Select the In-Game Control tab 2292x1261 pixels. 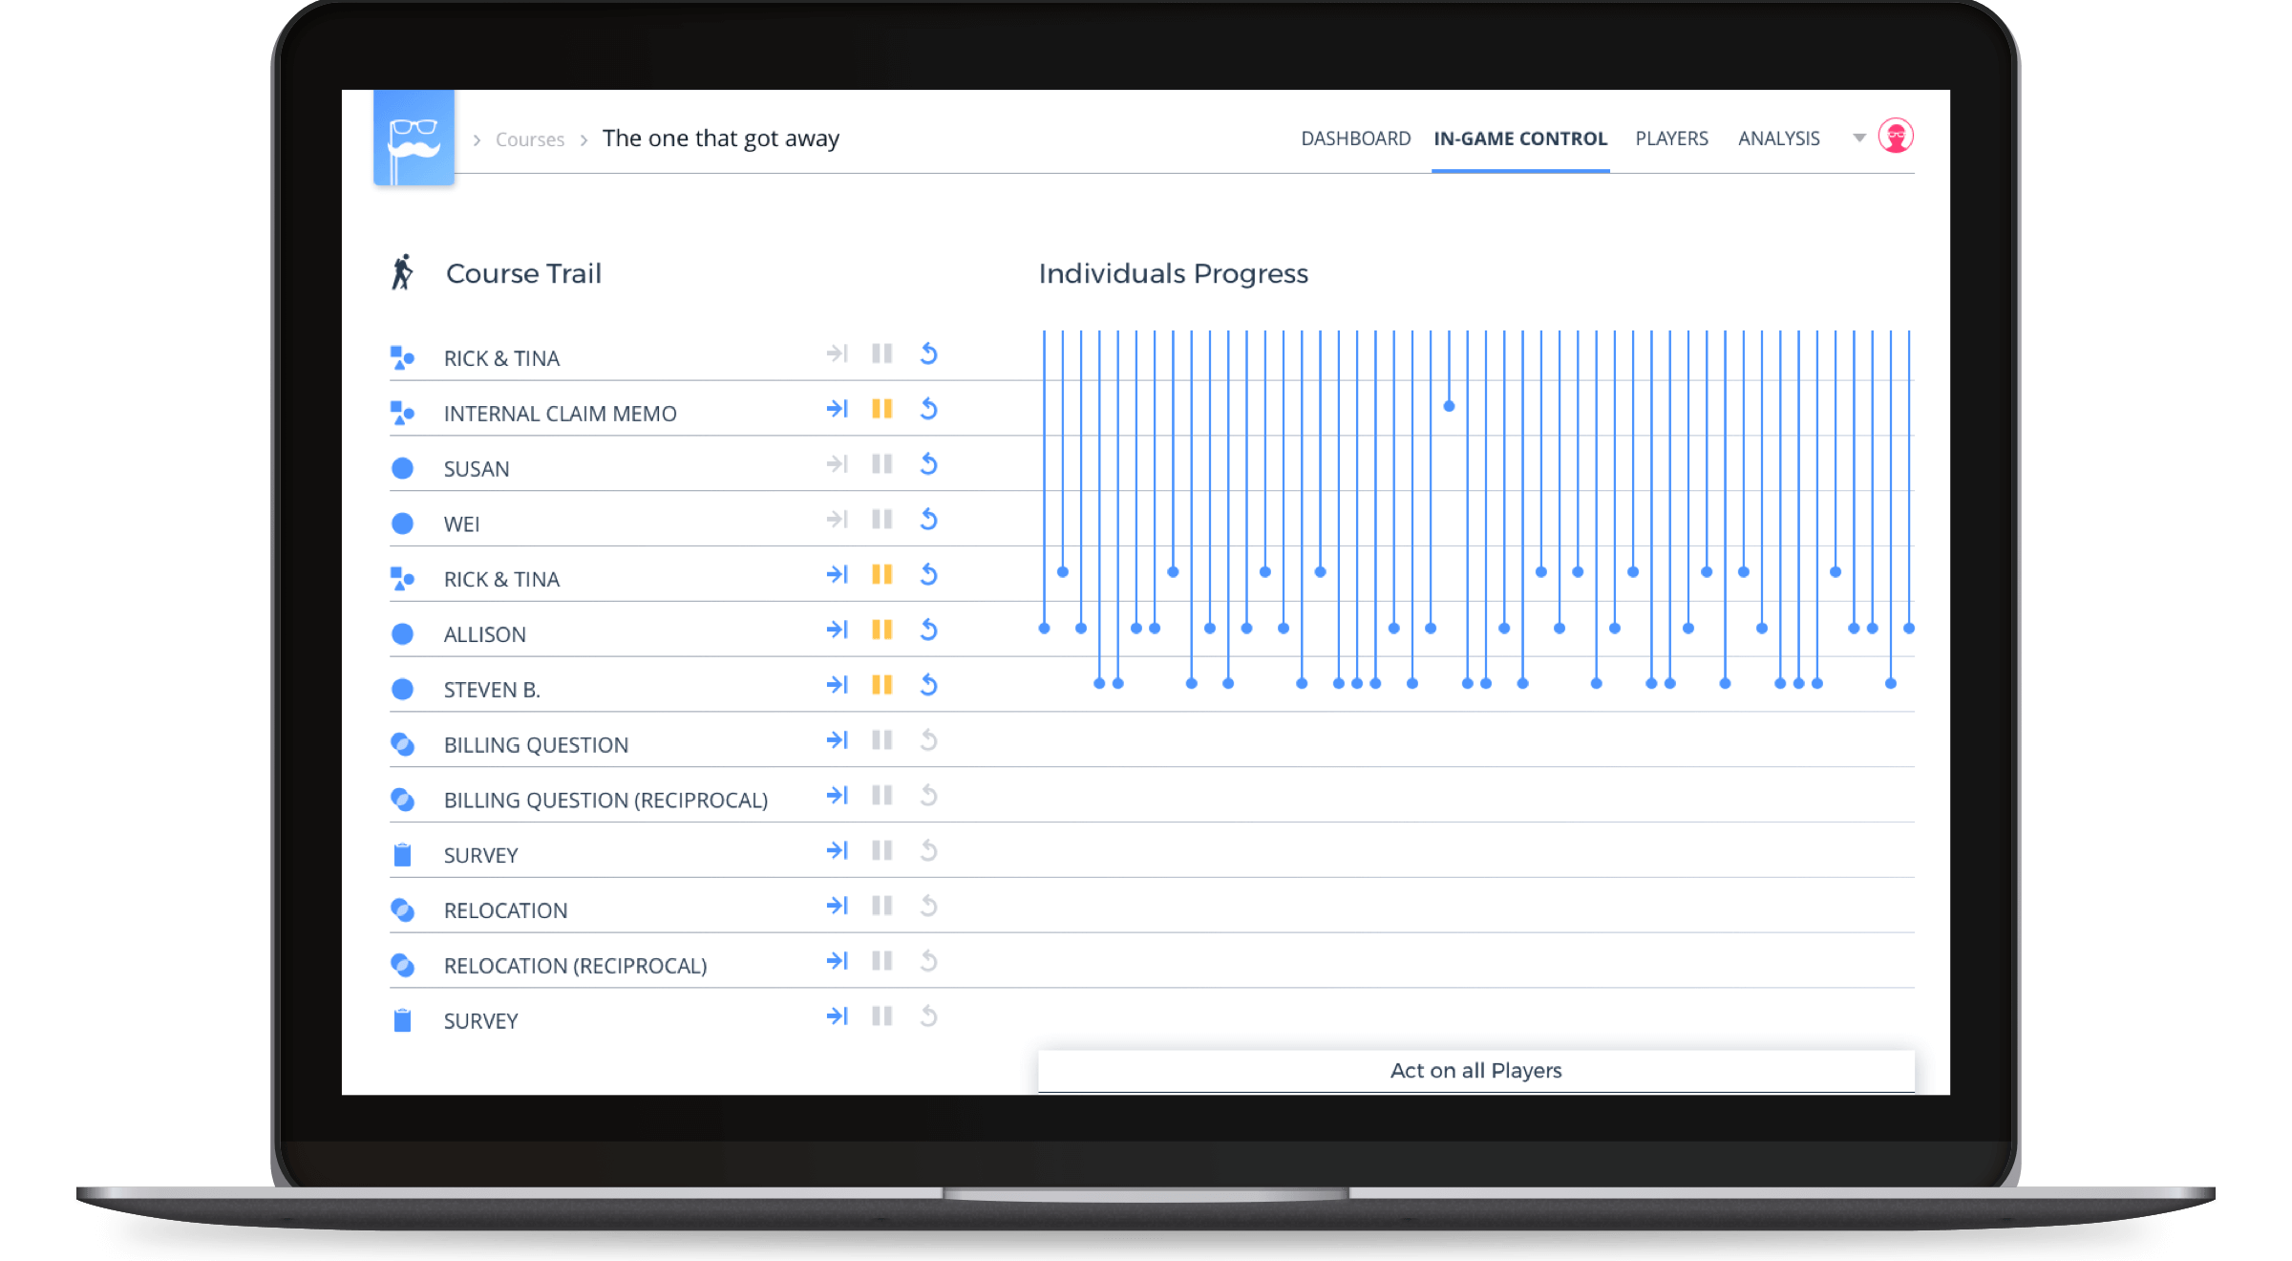tap(1520, 139)
